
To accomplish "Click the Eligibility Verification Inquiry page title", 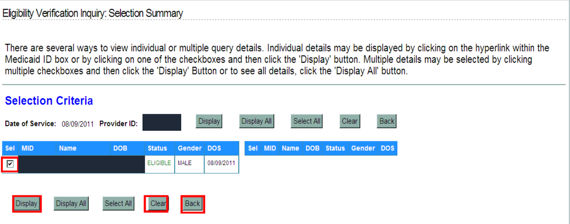I will [x=93, y=13].
